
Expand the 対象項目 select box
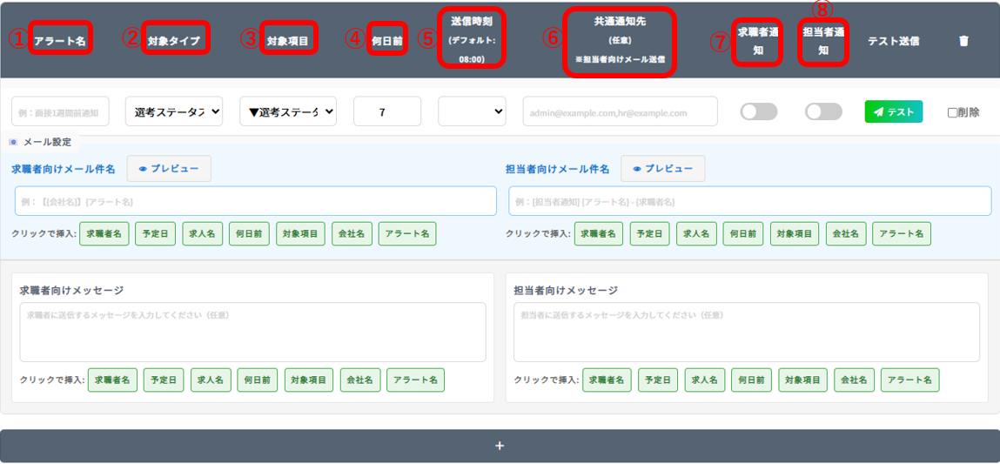tap(288, 111)
